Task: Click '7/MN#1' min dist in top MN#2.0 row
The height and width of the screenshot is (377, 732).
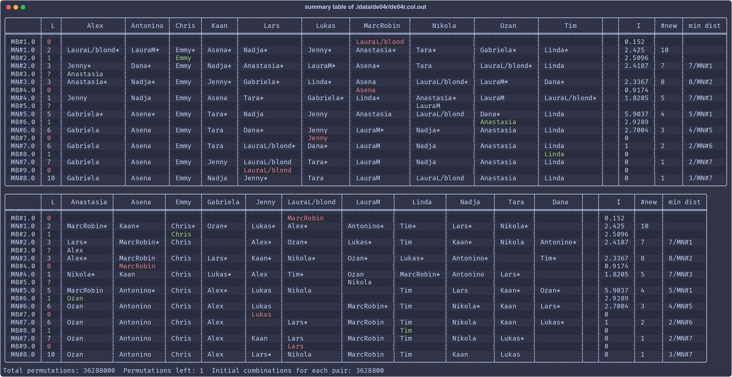Action: point(700,66)
